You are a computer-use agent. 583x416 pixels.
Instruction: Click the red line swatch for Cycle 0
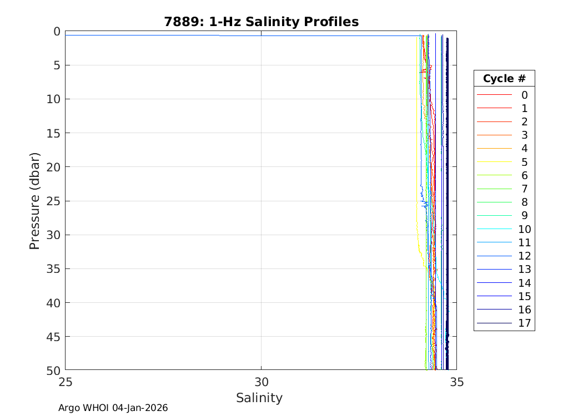pyautogui.click(x=494, y=95)
